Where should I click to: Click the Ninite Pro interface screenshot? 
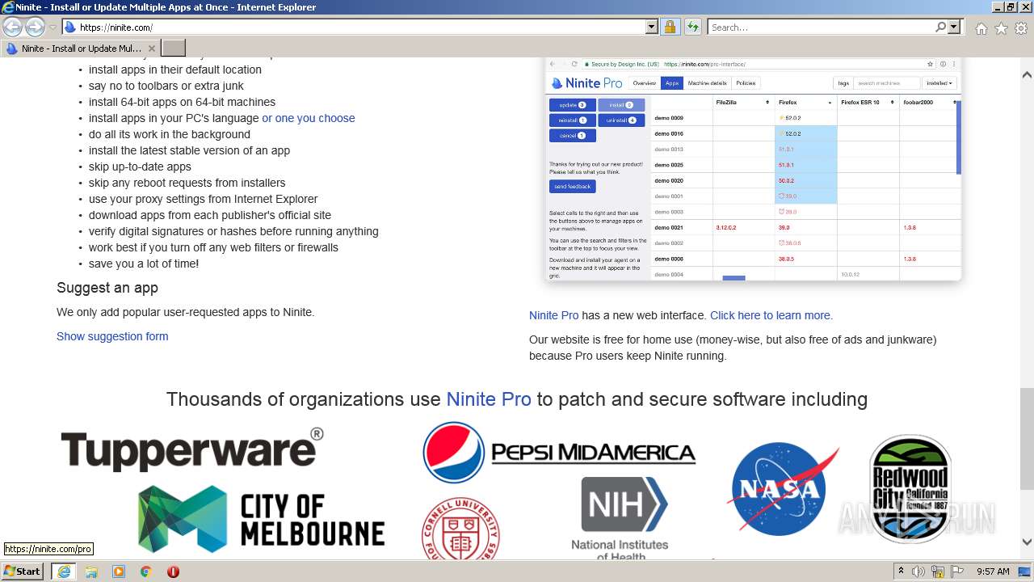tap(754, 170)
